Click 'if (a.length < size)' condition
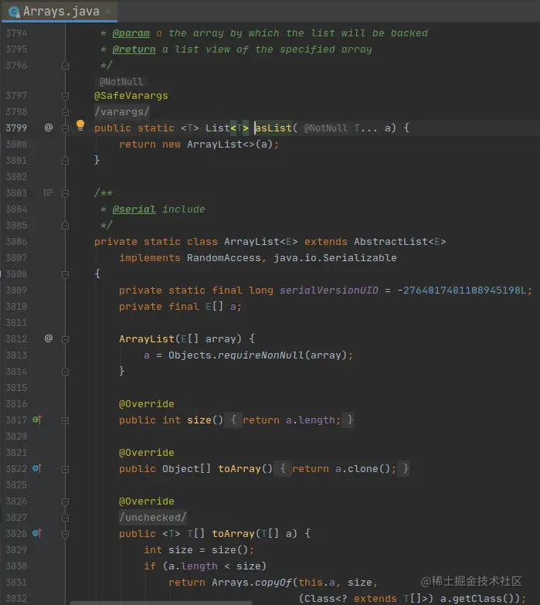The image size is (540, 605). (x=205, y=566)
